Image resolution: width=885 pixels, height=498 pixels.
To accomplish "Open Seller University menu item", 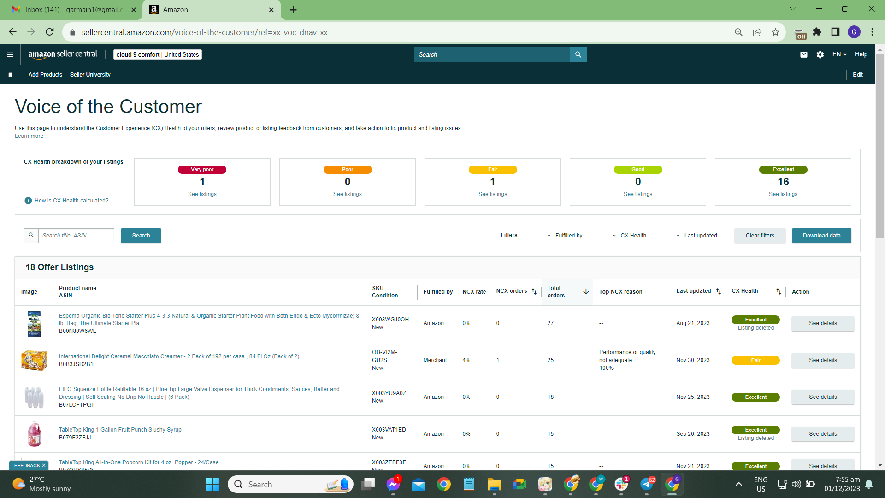I will click(x=90, y=75).
